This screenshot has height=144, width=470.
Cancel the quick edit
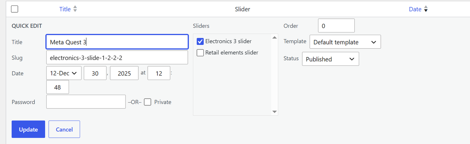(64, 129)
